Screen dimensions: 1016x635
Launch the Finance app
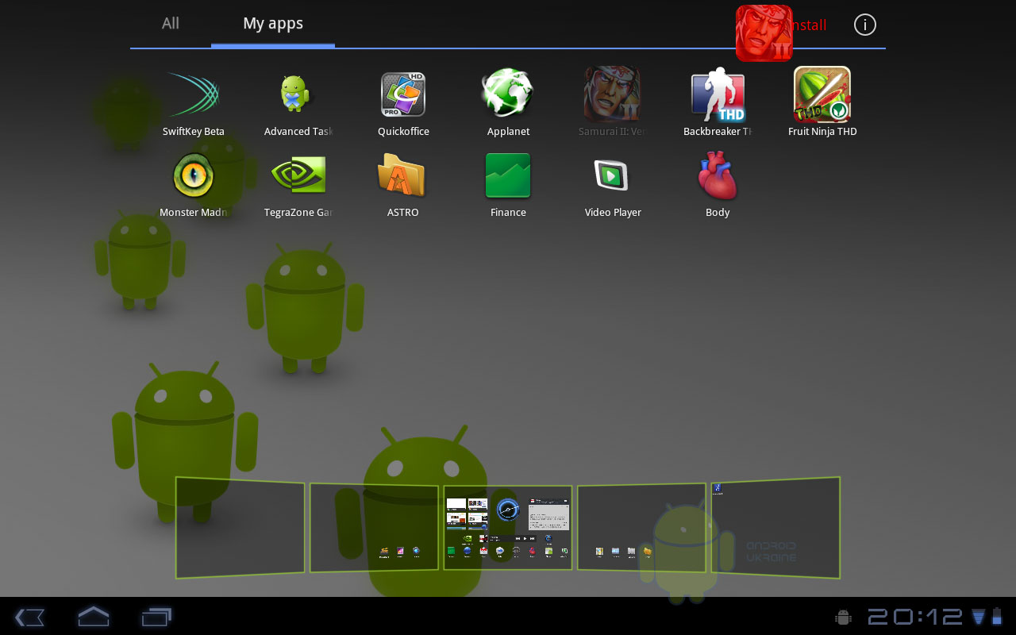[x=508, y=185]
